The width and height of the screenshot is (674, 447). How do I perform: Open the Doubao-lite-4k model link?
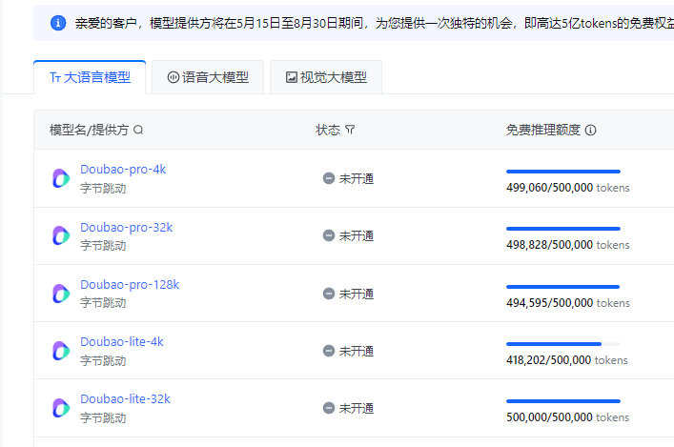pyautogui.click(x=122, y=342)
